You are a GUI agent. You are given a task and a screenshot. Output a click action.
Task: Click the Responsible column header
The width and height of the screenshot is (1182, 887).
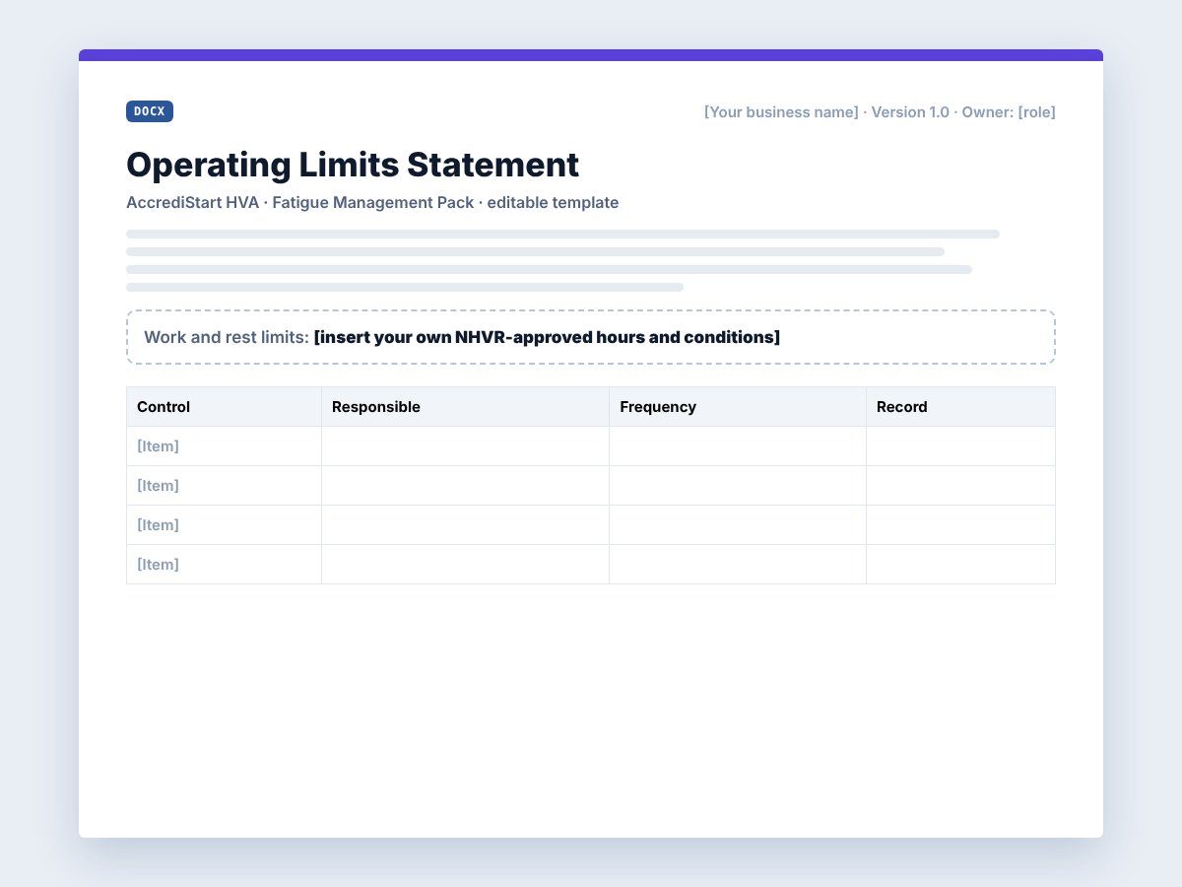click(x=465, y=407)
